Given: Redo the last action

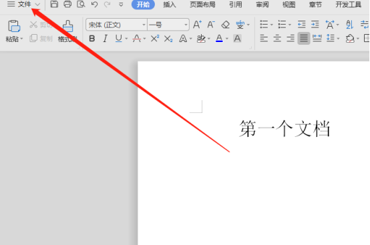Looking at the screenshot, I should tap(108, 4).
